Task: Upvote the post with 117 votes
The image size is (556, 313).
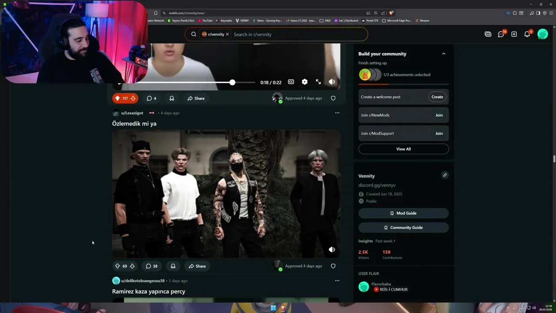Action: coord(117,98)
